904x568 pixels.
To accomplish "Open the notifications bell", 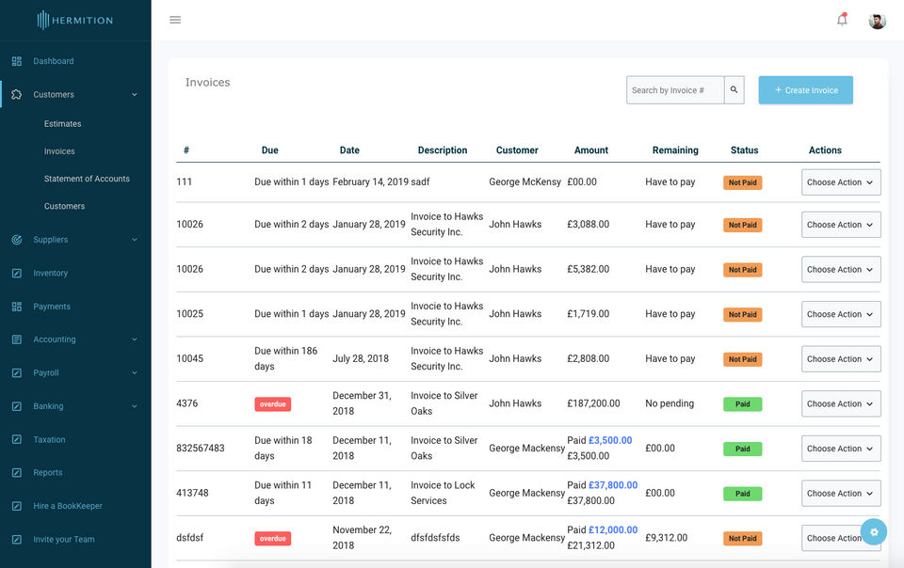I will pos(842,20).
